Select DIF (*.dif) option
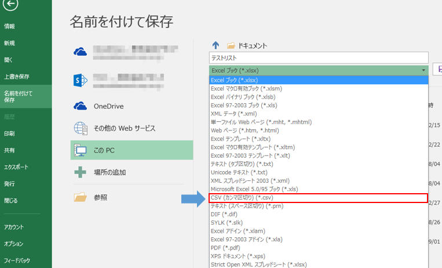The width and height of the screenshot is (442, 268). coord(319,214)
